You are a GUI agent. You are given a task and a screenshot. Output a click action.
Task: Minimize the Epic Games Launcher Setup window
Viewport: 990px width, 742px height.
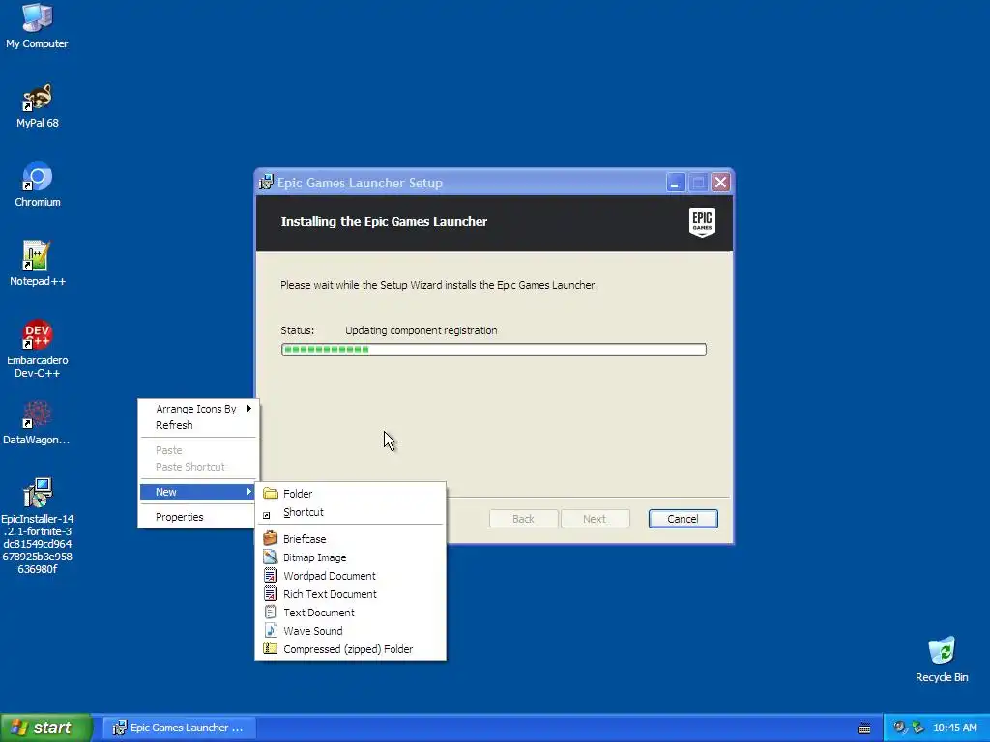click(x=676, y=183)
